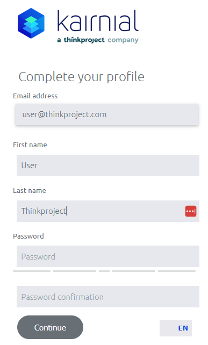208x345 pixels.
Task: Open the red password manager icon
Action: pyautogui.click(x=191, y=211)
